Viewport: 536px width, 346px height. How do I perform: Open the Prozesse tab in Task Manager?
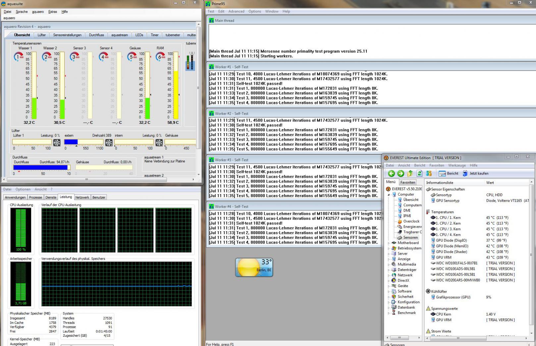pyautogui.click(x=35, y=197)
